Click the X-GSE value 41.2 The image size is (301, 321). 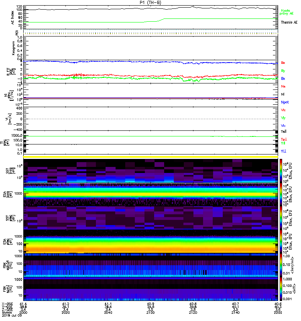[66, 304]
